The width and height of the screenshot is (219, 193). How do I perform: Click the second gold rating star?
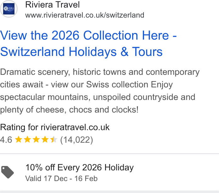27,140
